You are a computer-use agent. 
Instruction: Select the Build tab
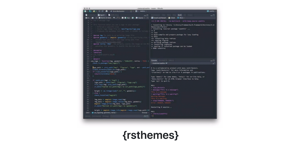[x=180, y=15]
